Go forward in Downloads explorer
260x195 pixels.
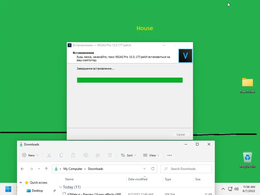pos(31,169)
